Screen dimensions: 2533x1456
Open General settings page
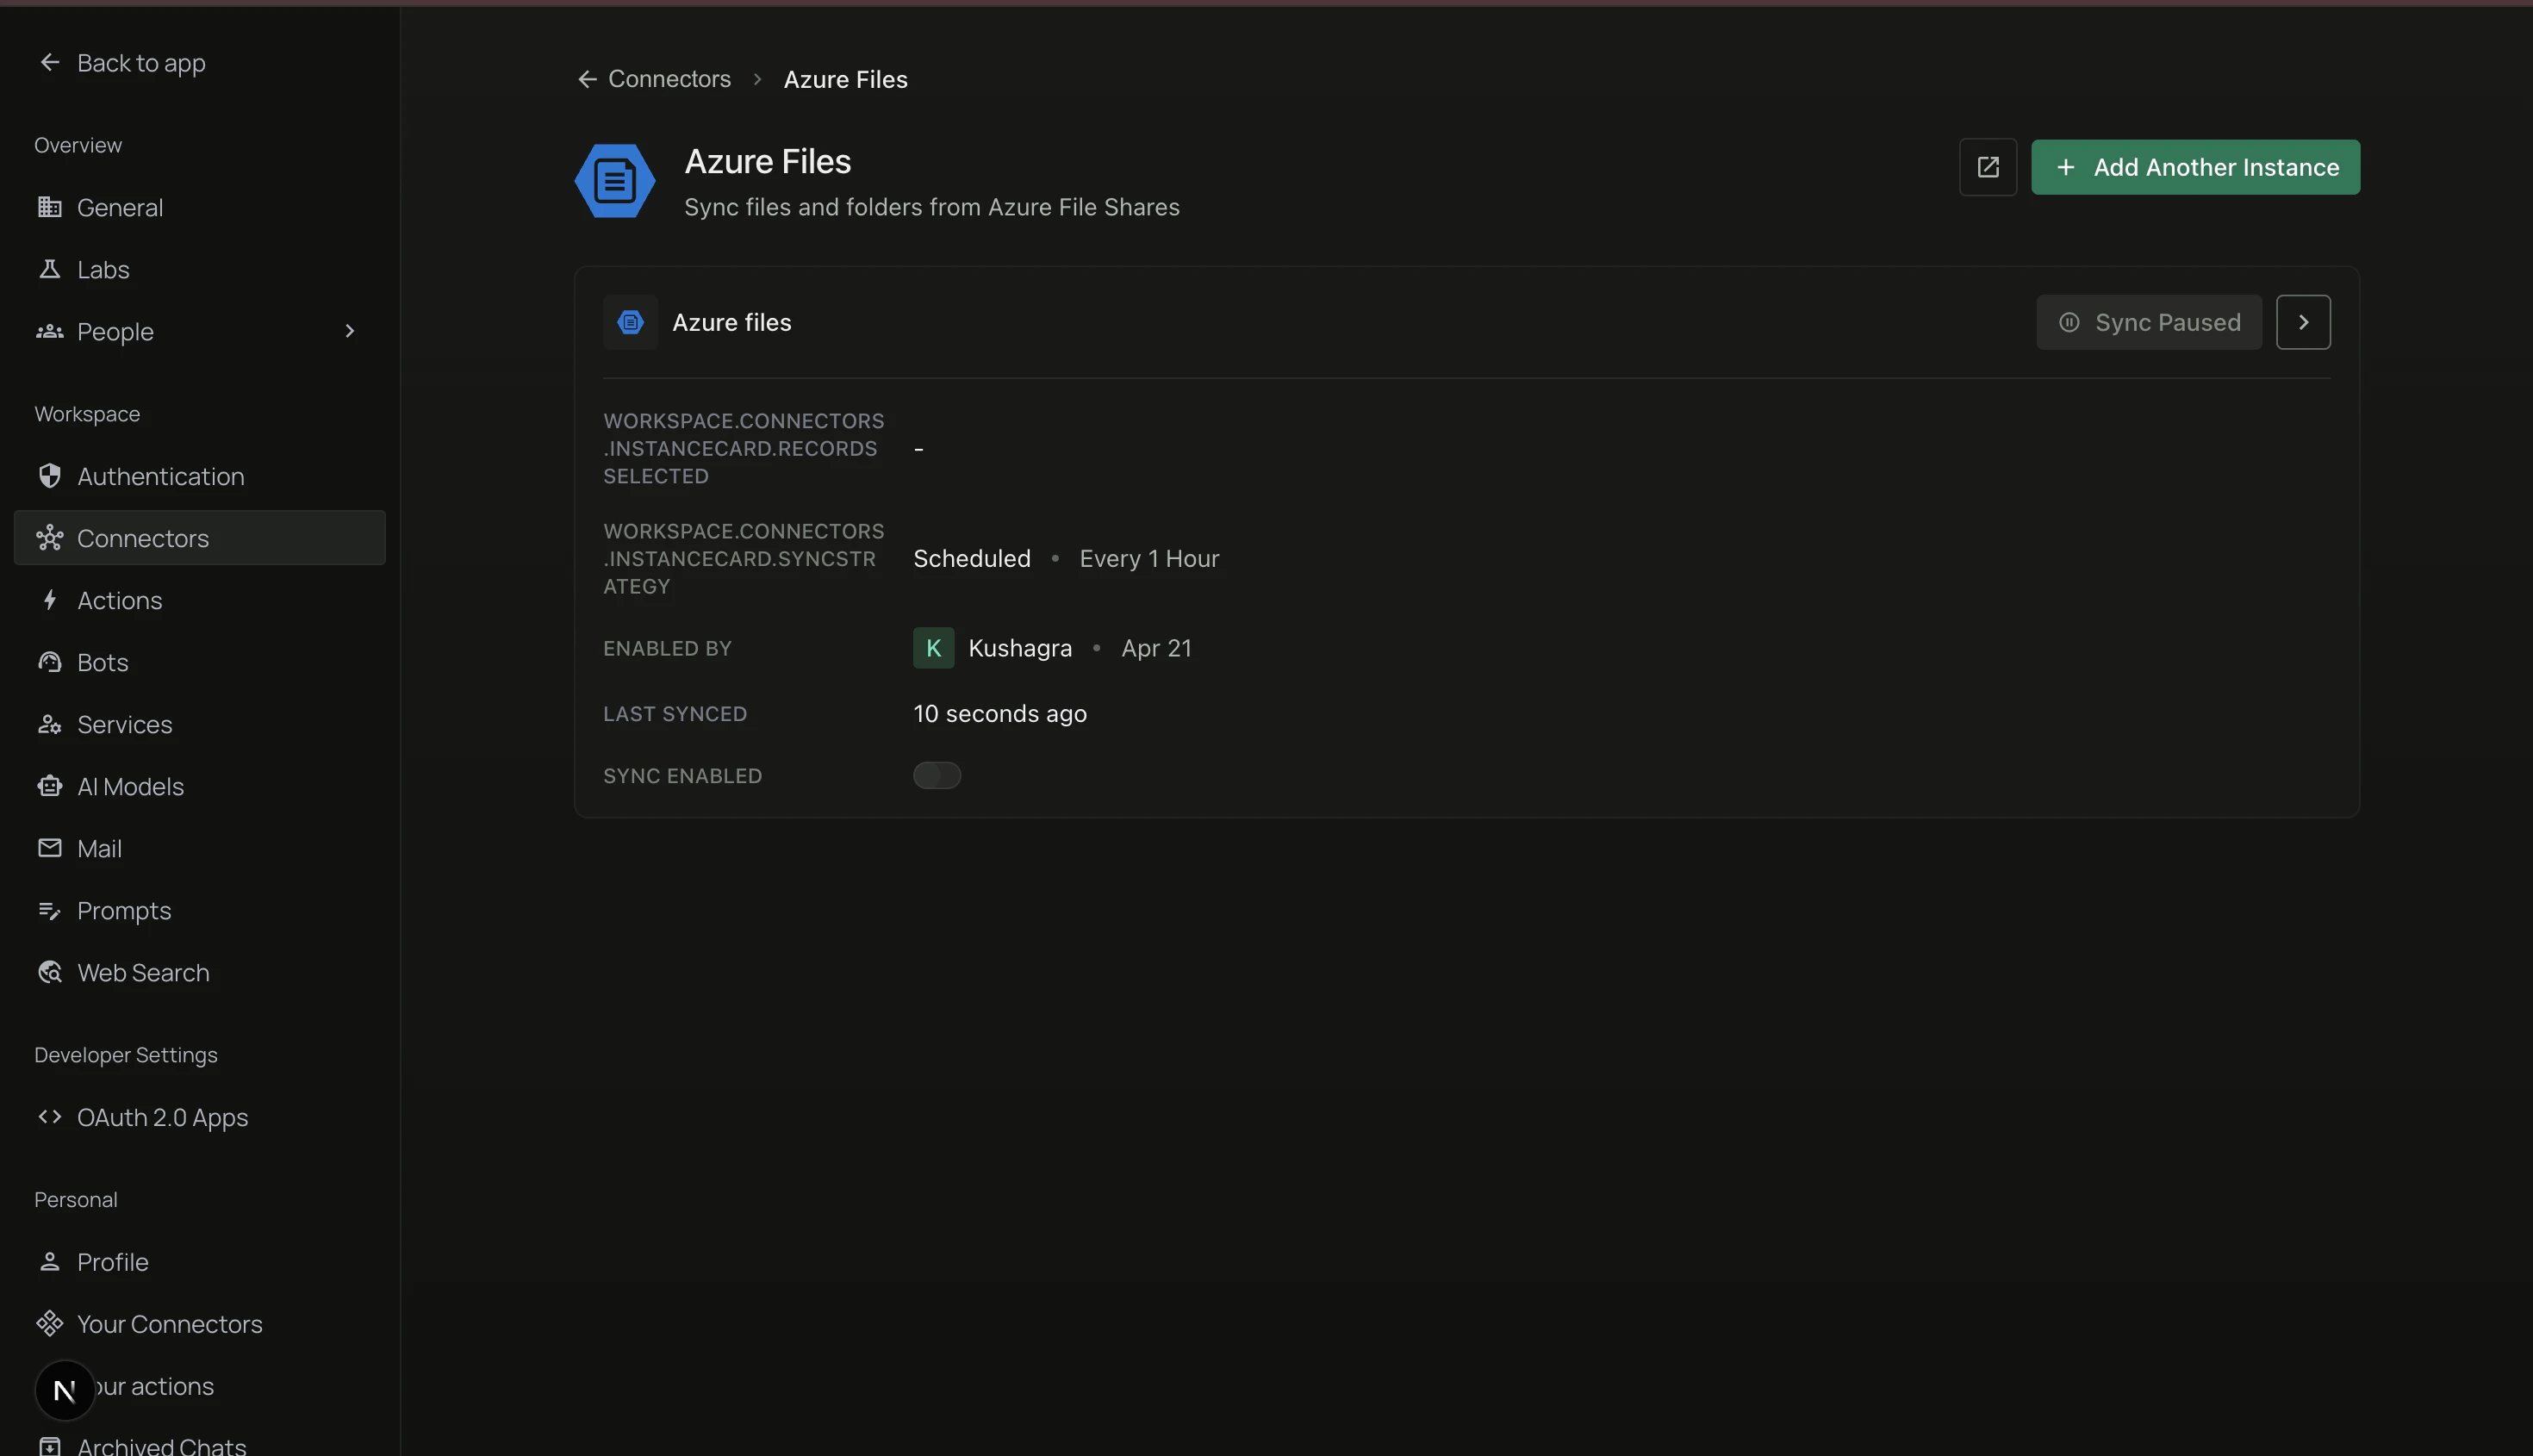[200, 207]
